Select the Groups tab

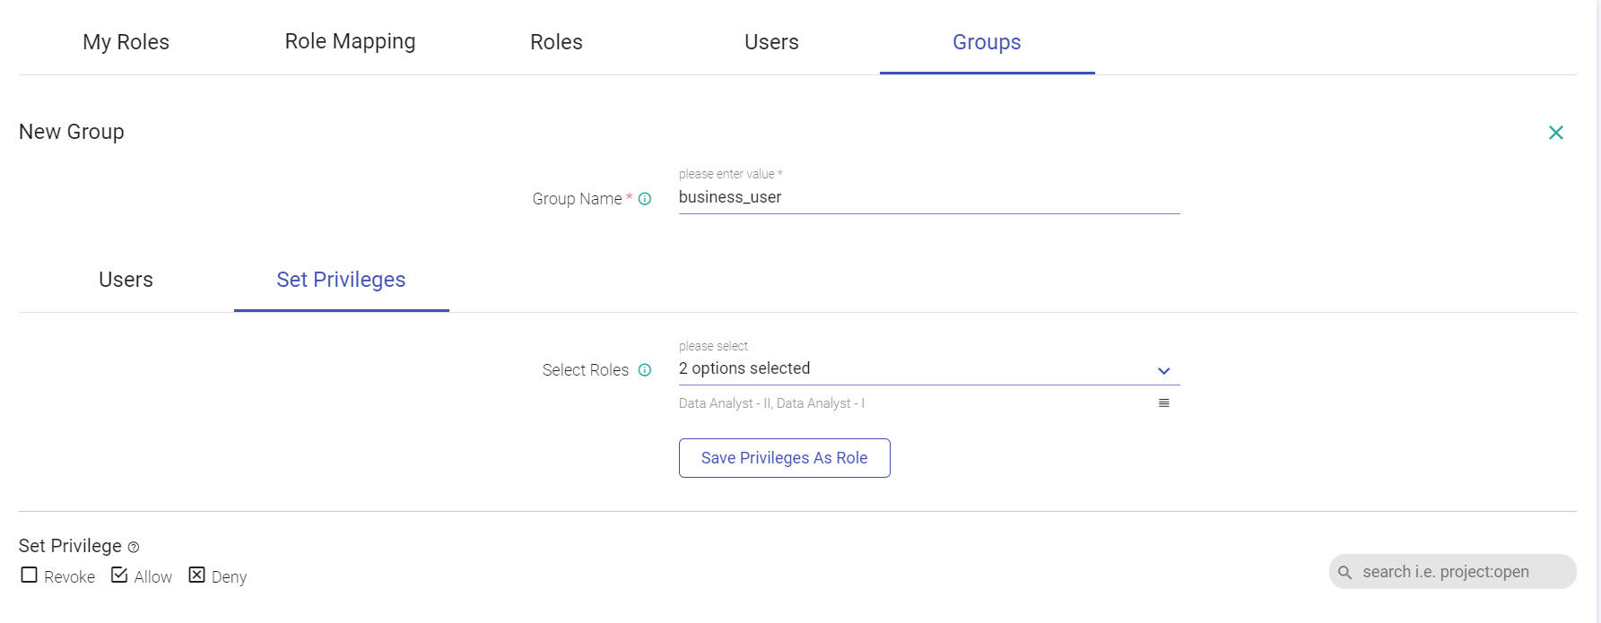pyautogui.click(x=987, y=42)
